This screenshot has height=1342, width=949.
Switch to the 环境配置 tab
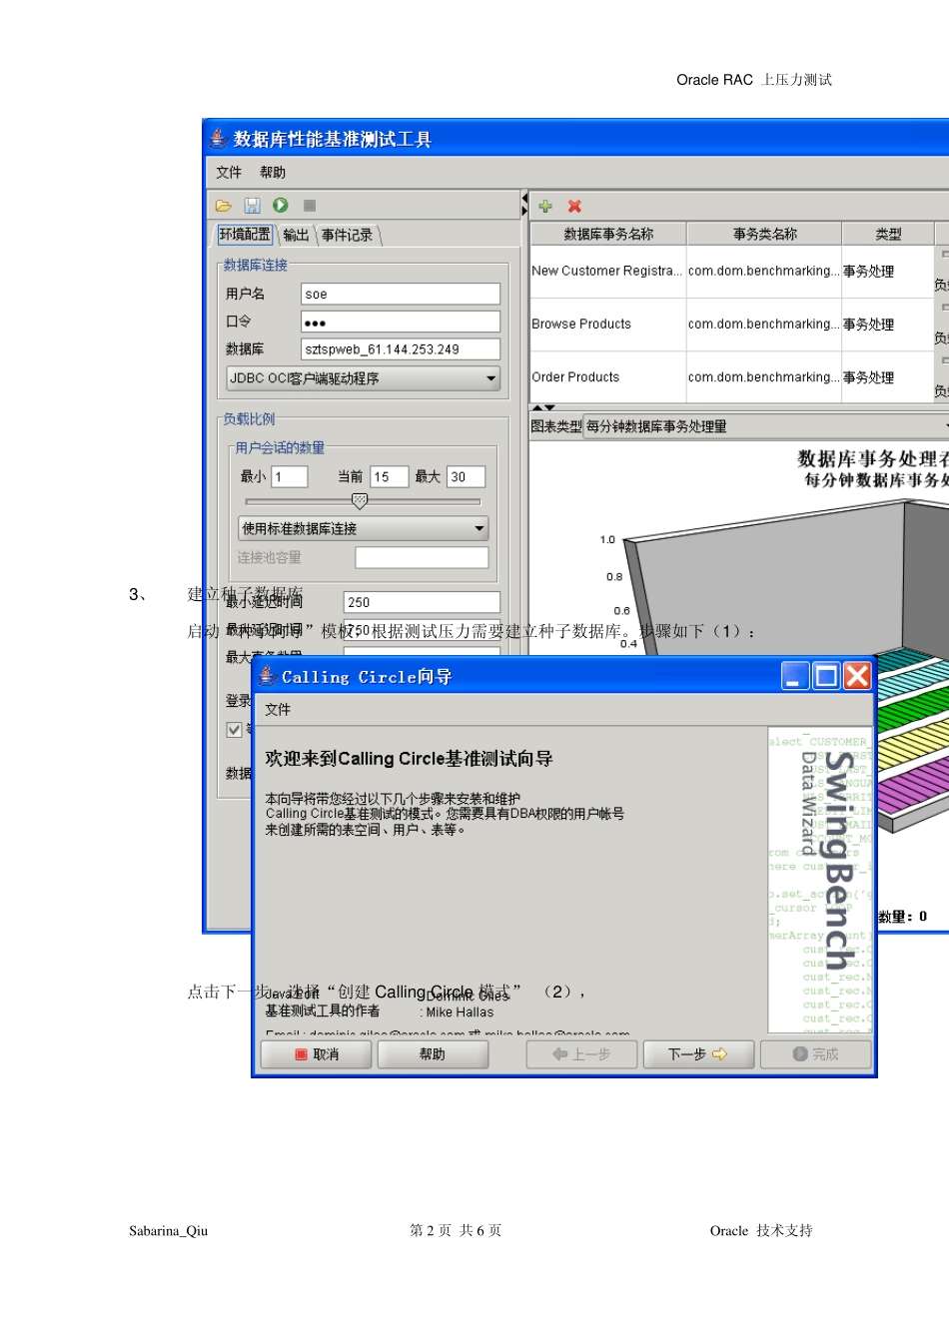245,235
